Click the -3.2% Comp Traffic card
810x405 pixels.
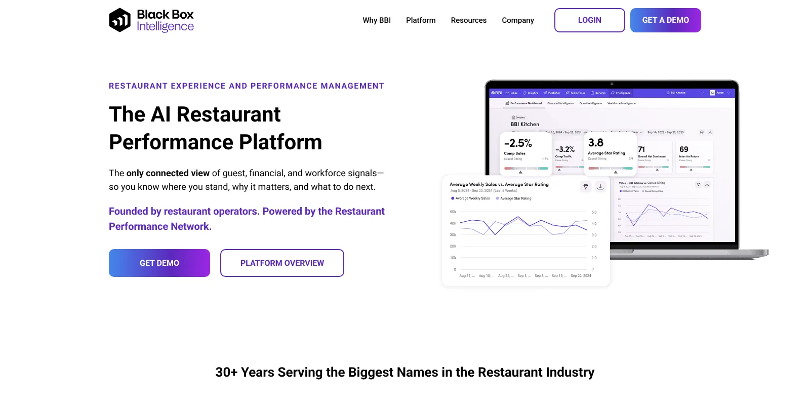click(568, 157)
